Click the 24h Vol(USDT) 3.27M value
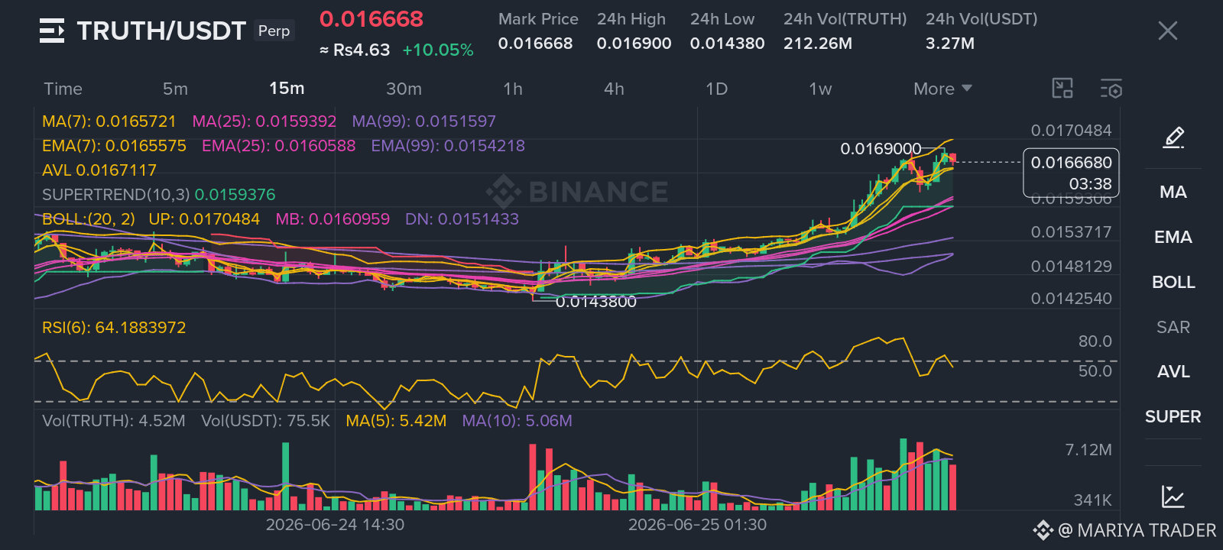The width and height of the screenshot is (1223, 550). click(949, 44)
